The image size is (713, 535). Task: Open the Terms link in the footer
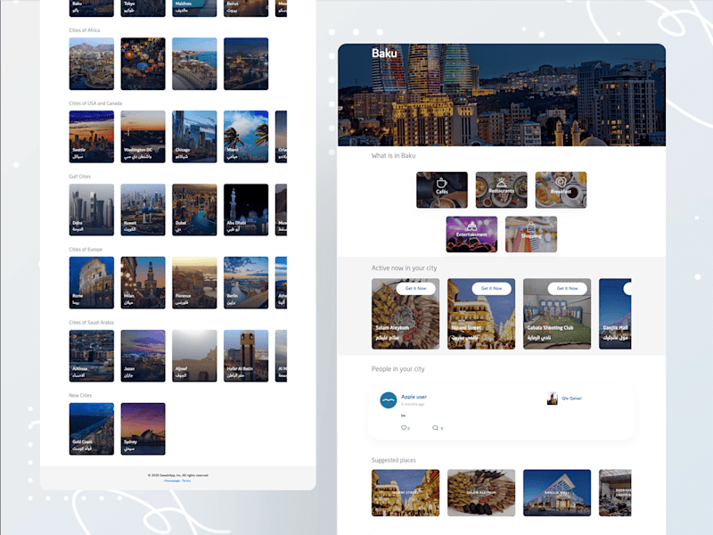pyautogui.click(x=186, y=481)
